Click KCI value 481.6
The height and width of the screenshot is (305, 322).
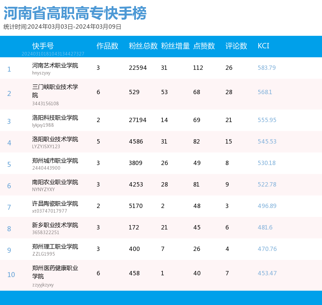point(265,227)
